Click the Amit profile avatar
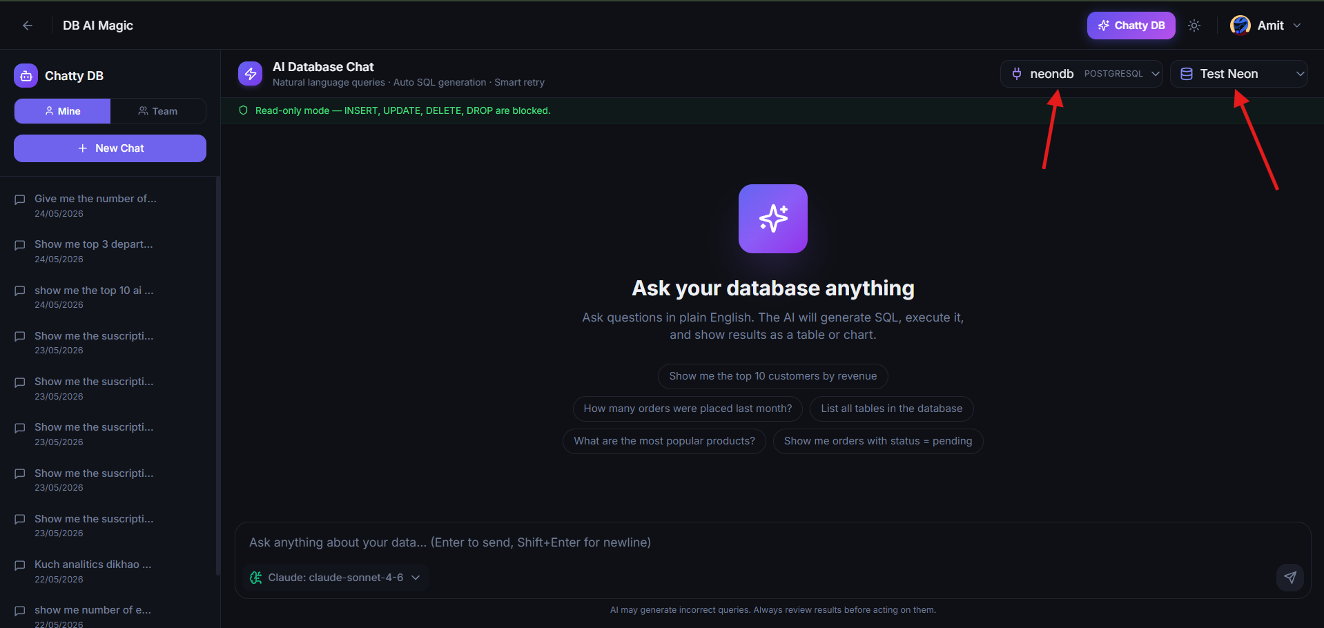 [1240, 26]
